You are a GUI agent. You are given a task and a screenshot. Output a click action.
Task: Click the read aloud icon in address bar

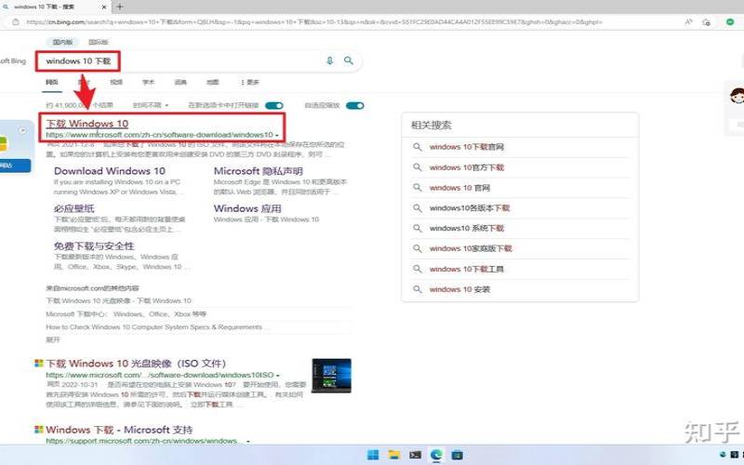pos(688,21)
